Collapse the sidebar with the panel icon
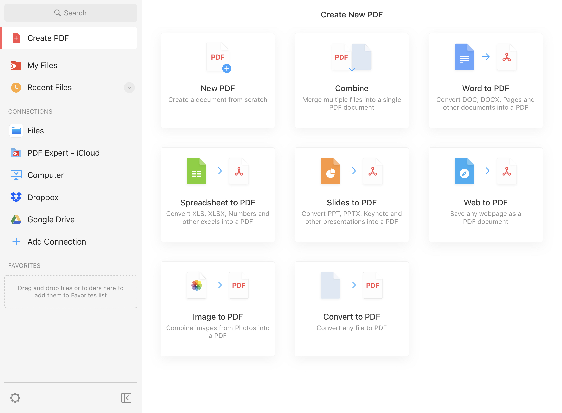The height and width of the screenshot is (413, 562). pos(126,398)
